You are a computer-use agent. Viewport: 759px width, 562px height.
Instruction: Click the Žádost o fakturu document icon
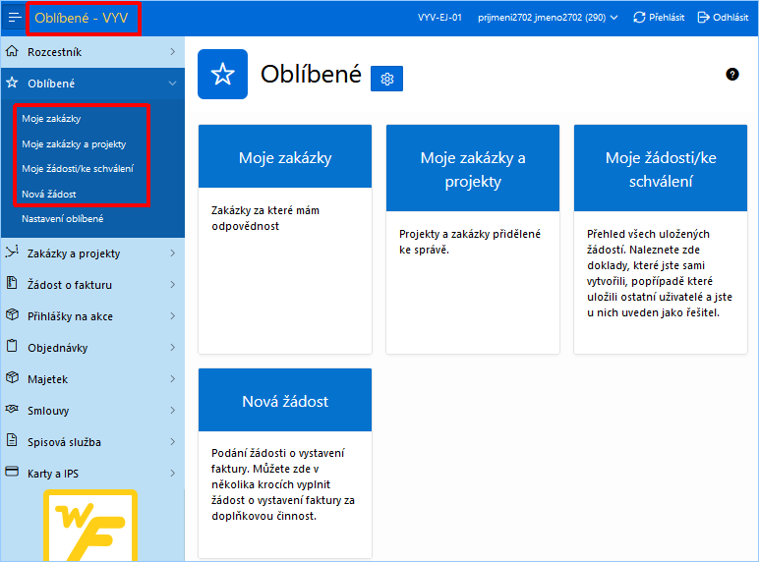pyautogui.click(x=12, y=283)
